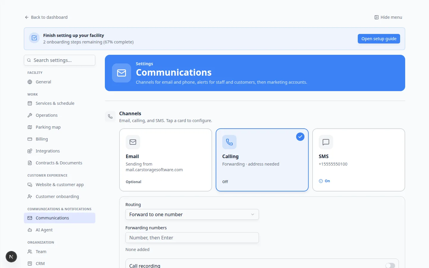The image size is (429, 268).
Task: Select Website & customer app in sidebar
Action: 60,185
